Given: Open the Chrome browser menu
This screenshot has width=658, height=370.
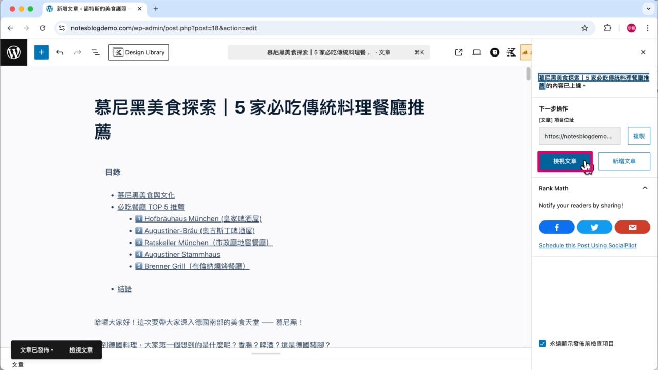Looking at the screenshot, I should 647,28.
